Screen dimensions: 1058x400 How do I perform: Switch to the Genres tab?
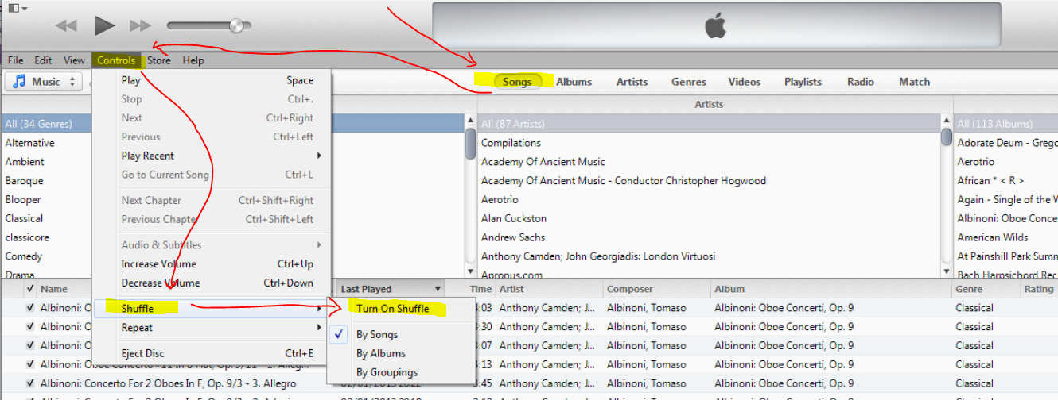click(689, 82)
